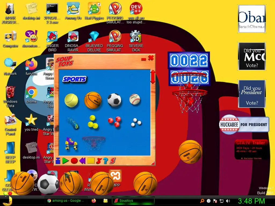275x206 pixels.
Task: Select the 2PACAL 2.3.exe desktop icon
Action: (52, 13)
